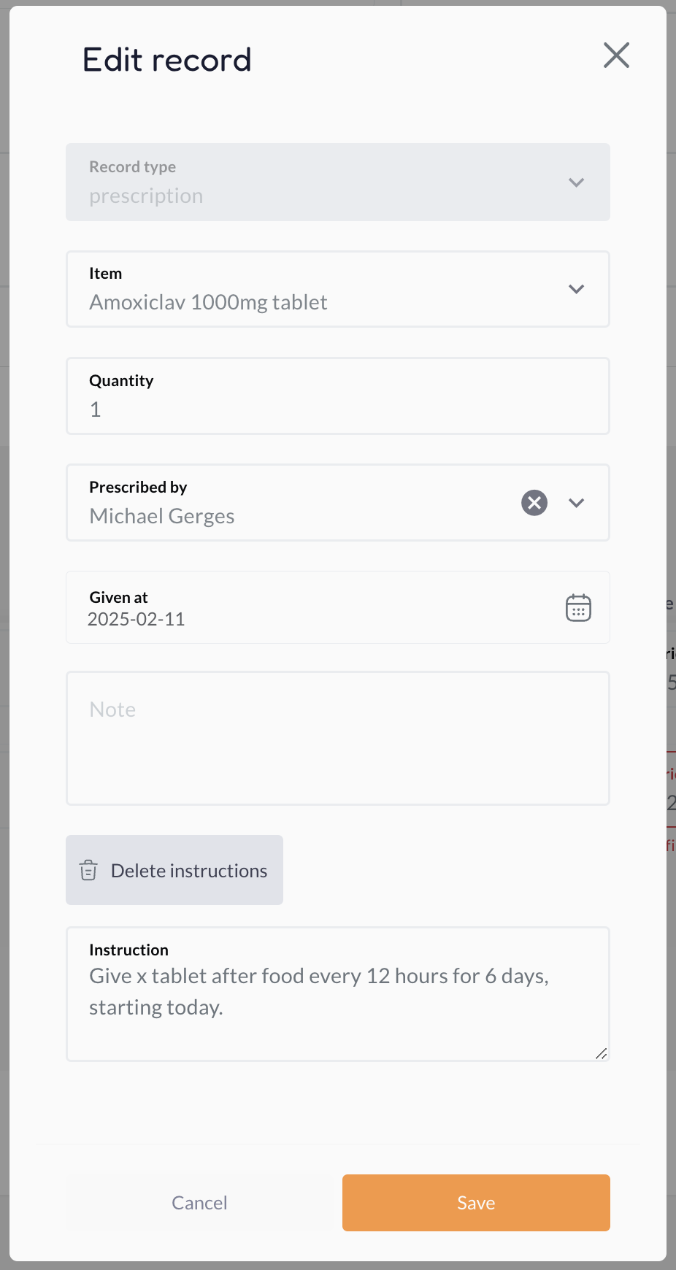Expand the Prescribed by chevron arrow
This screenshot has width=676, height=1270.
(x=576, y=503)
